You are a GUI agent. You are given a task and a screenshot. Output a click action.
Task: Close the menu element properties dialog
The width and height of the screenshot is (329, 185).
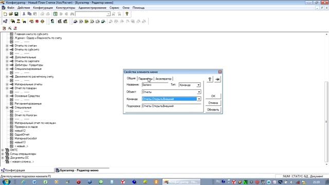coord(220,72)
